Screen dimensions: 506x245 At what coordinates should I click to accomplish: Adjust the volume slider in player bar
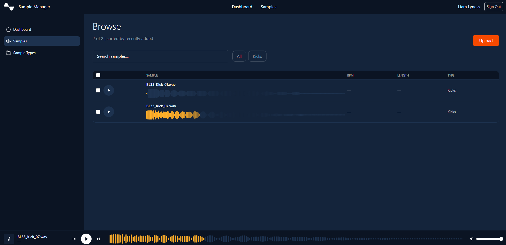489,239
